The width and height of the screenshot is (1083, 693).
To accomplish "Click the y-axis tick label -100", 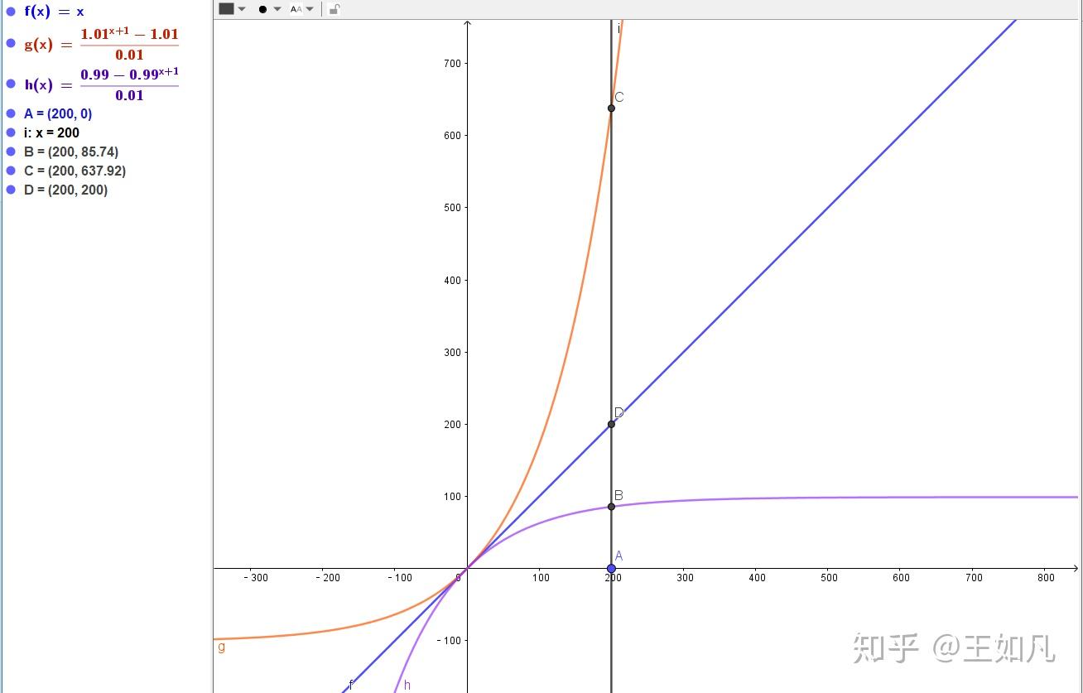I will pos(450,641).
